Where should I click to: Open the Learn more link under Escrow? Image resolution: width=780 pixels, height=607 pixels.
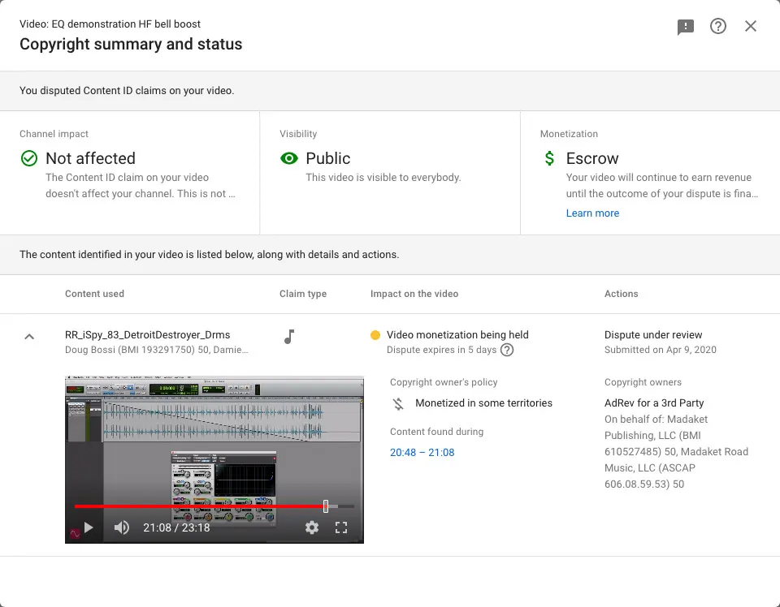point(592,213)
